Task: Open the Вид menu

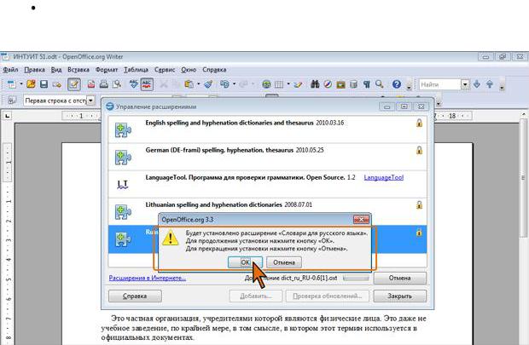Action: click(56, 70)
